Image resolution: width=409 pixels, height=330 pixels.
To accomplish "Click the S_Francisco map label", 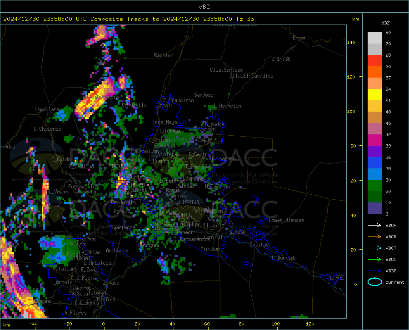I will click(179, 100).
